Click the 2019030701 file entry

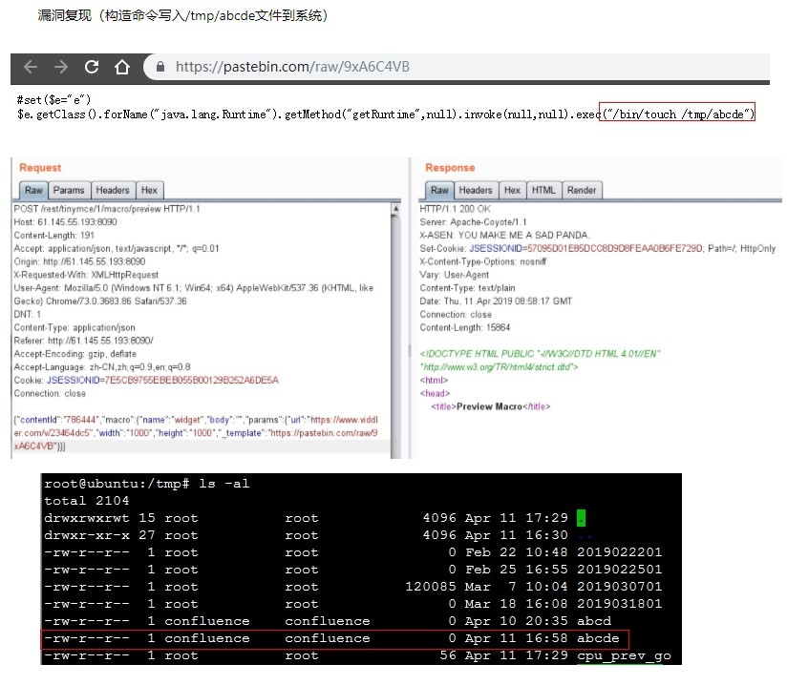point(619,586)
